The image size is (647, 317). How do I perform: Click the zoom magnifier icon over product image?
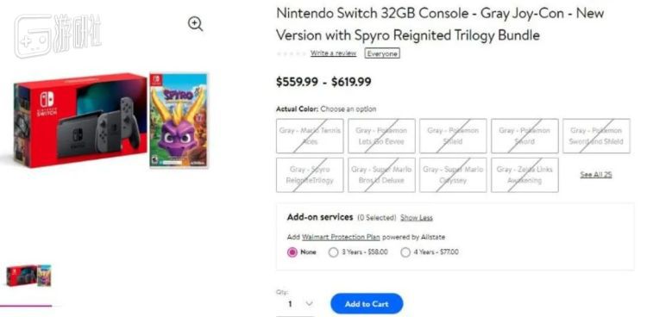[195, 24]
